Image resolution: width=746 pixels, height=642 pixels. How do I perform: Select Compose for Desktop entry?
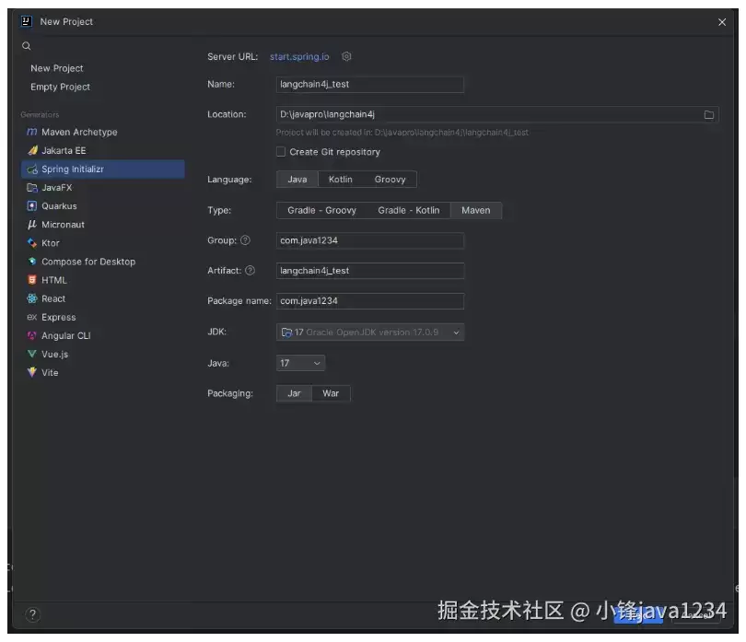pos(103,262)
